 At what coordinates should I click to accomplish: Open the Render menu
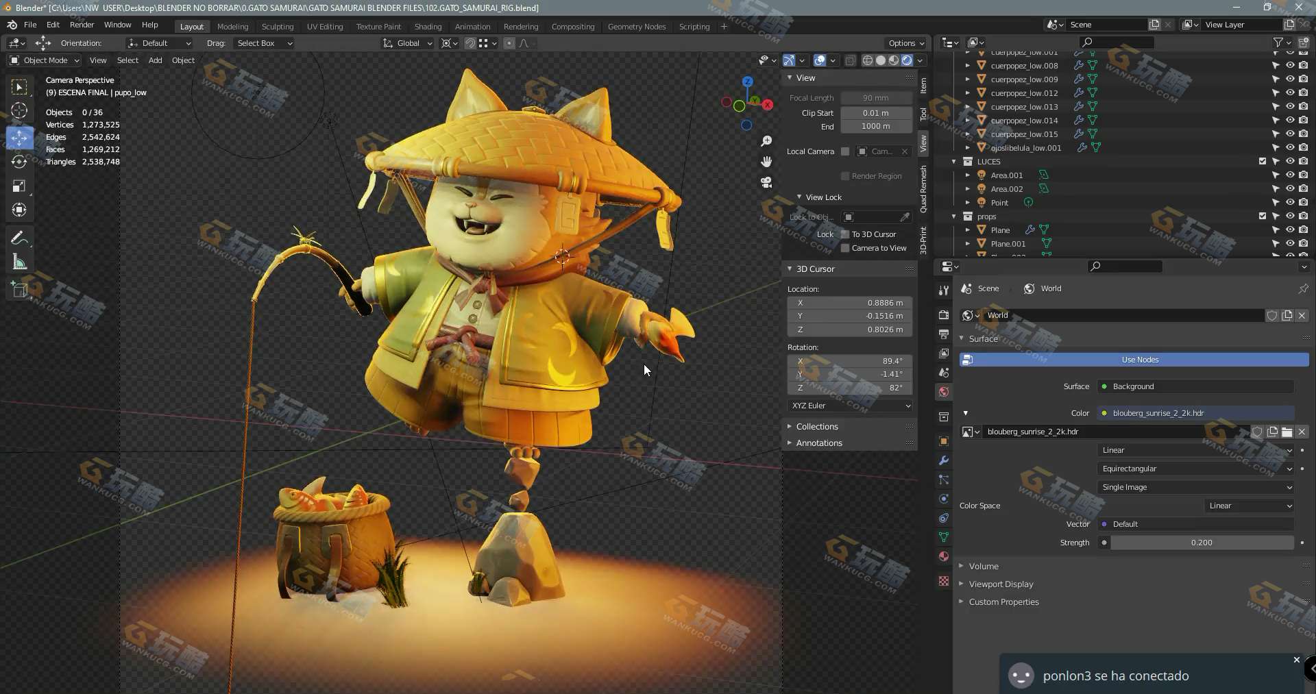click(82, 25)
